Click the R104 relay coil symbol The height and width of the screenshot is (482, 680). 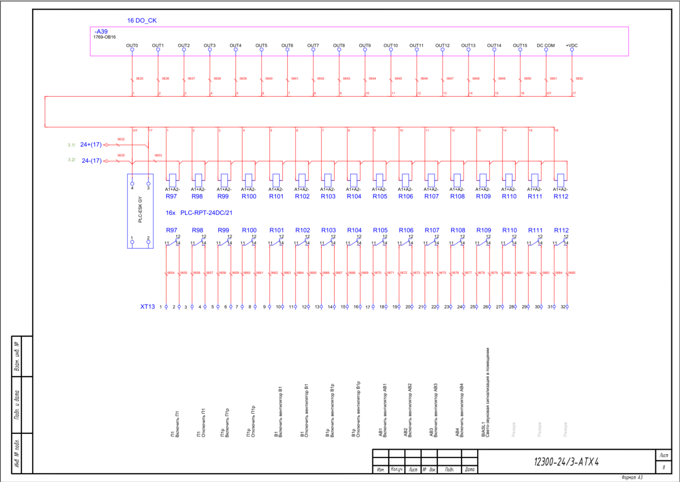point(354,180)
